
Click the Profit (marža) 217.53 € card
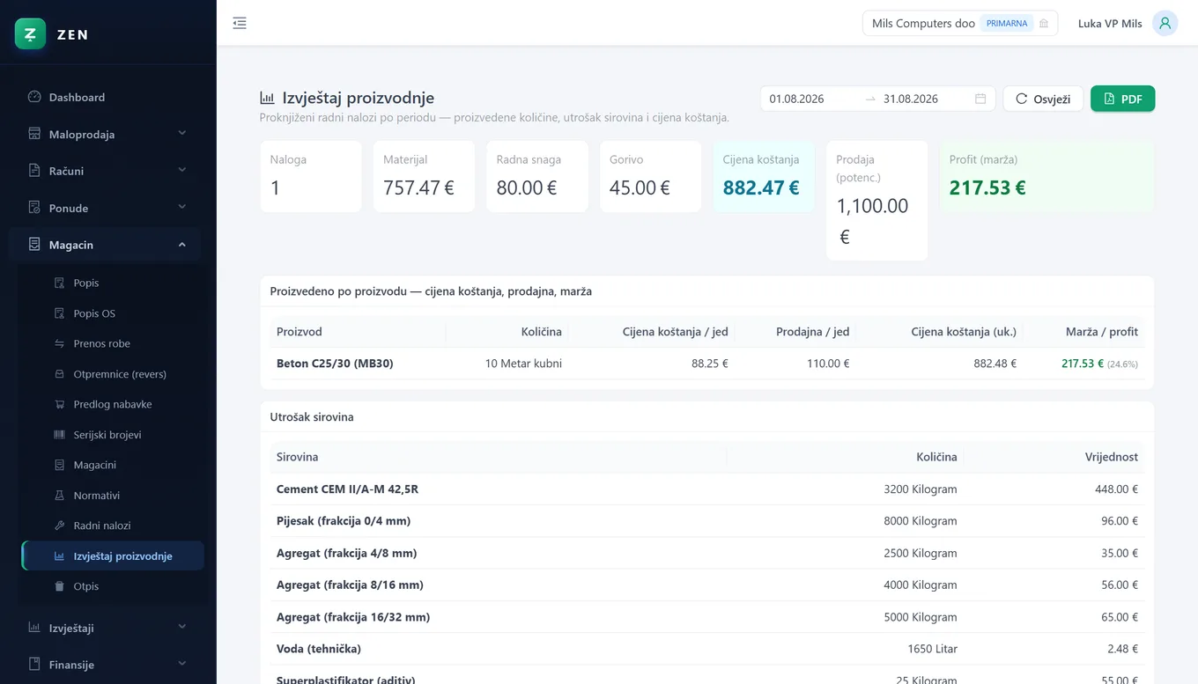[1046, 177]
